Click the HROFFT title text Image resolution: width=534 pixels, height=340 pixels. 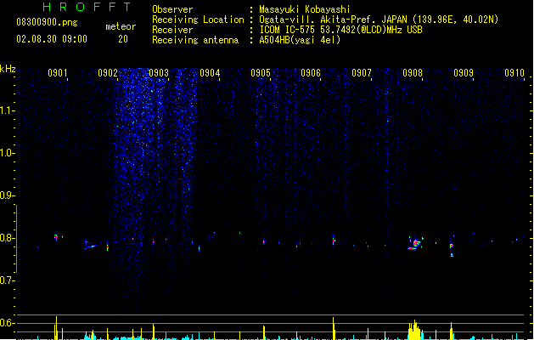tap(87, 7)
